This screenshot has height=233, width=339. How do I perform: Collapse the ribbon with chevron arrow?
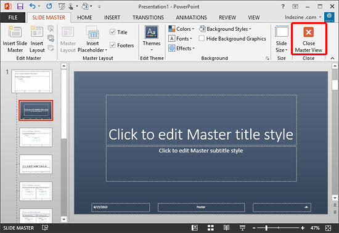(332, 58)
